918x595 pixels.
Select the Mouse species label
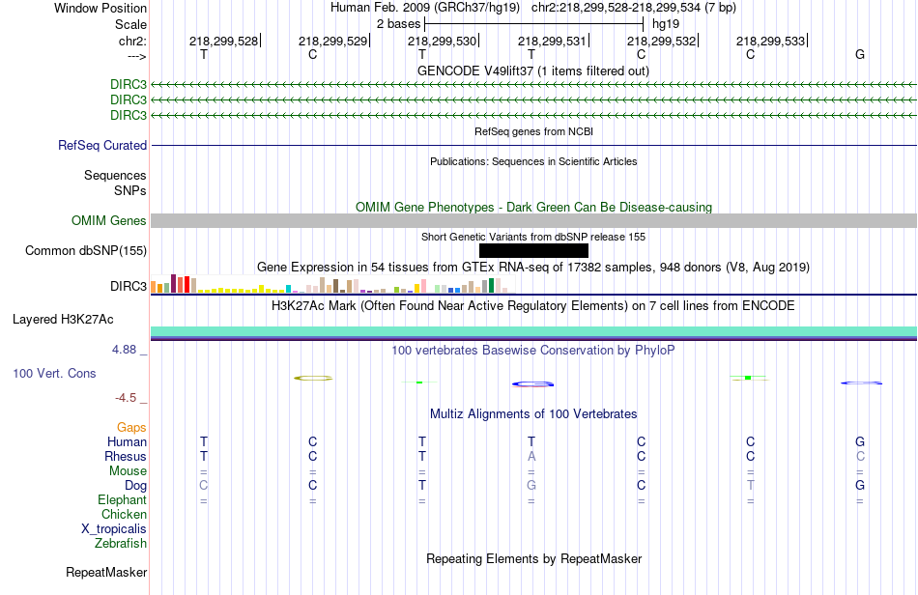(128, 471)
